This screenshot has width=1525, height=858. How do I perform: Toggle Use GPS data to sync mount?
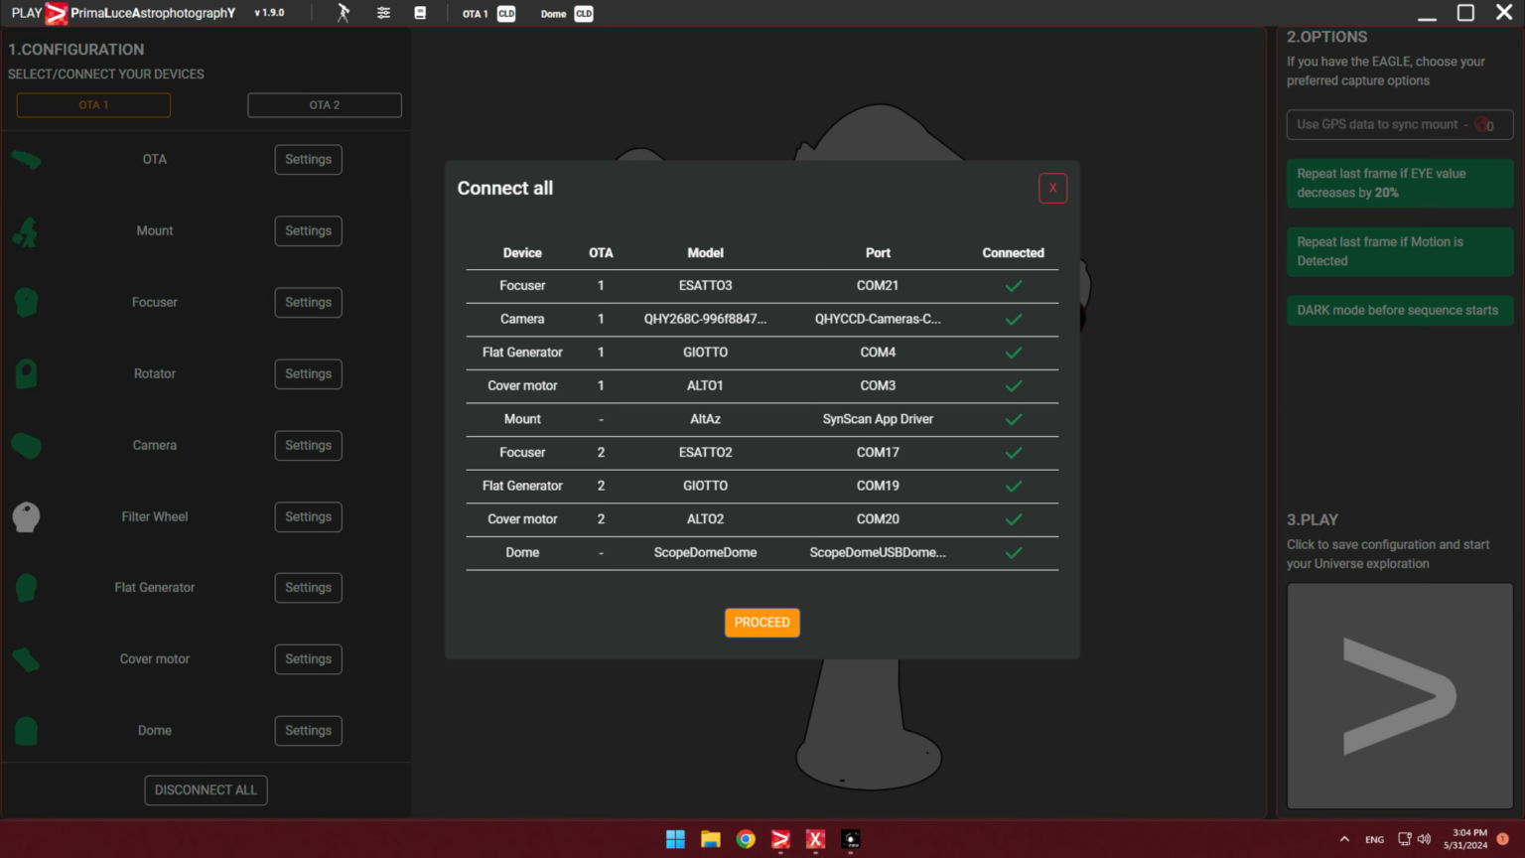(x=1399, y=124)
